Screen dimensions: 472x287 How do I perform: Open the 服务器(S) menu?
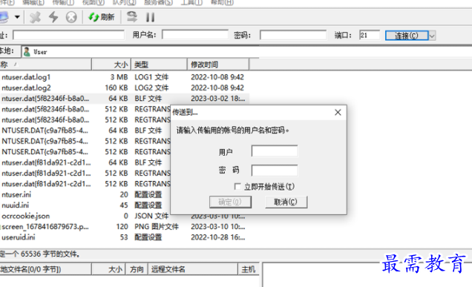(158, 2)
